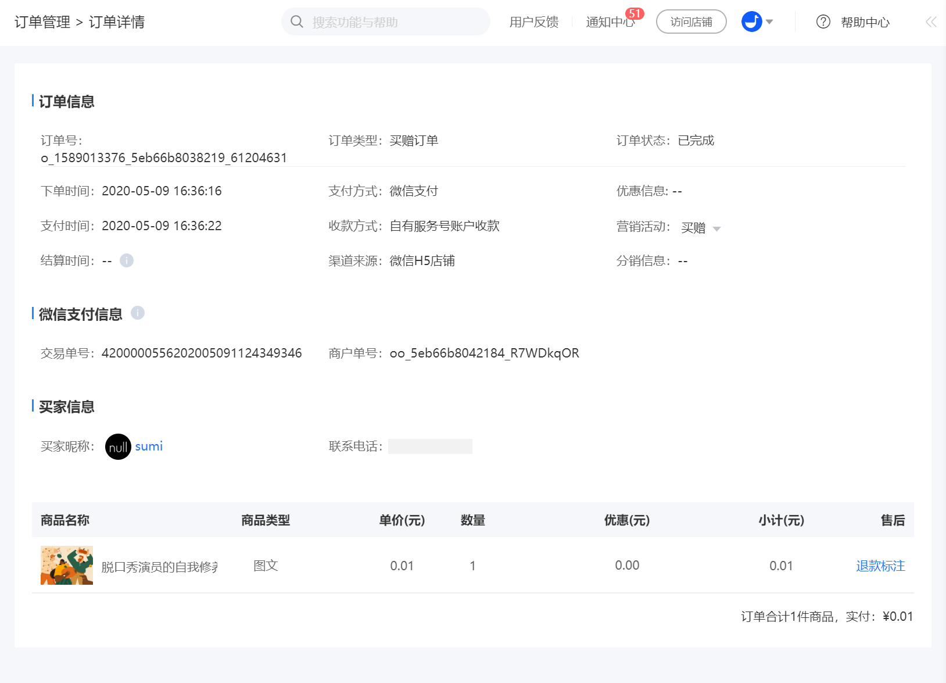946x683 pixels.
Task: Click payment method 微信支付
Action: coord(414,191)
